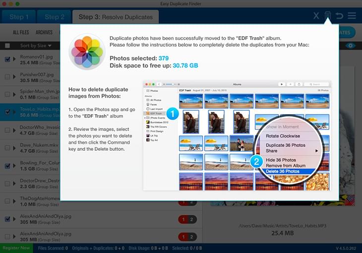Choose Delete 36 Photos in the illustrated context menu

(289, 171)
